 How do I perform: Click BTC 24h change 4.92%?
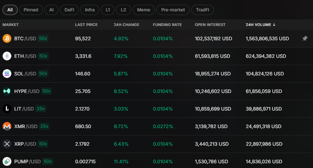121,39
